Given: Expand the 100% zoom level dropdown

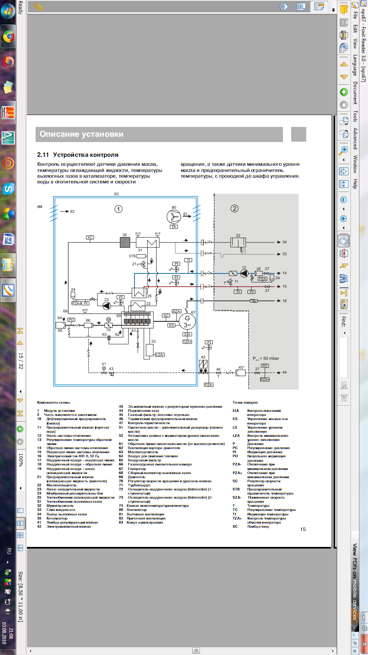Looking at the screenshot, I should 20,488.
